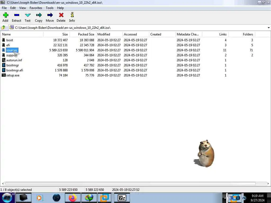The width and height of the screenshot is (271, 203).
Task: Go up one folder level icon
Action: tap(3, 27)
